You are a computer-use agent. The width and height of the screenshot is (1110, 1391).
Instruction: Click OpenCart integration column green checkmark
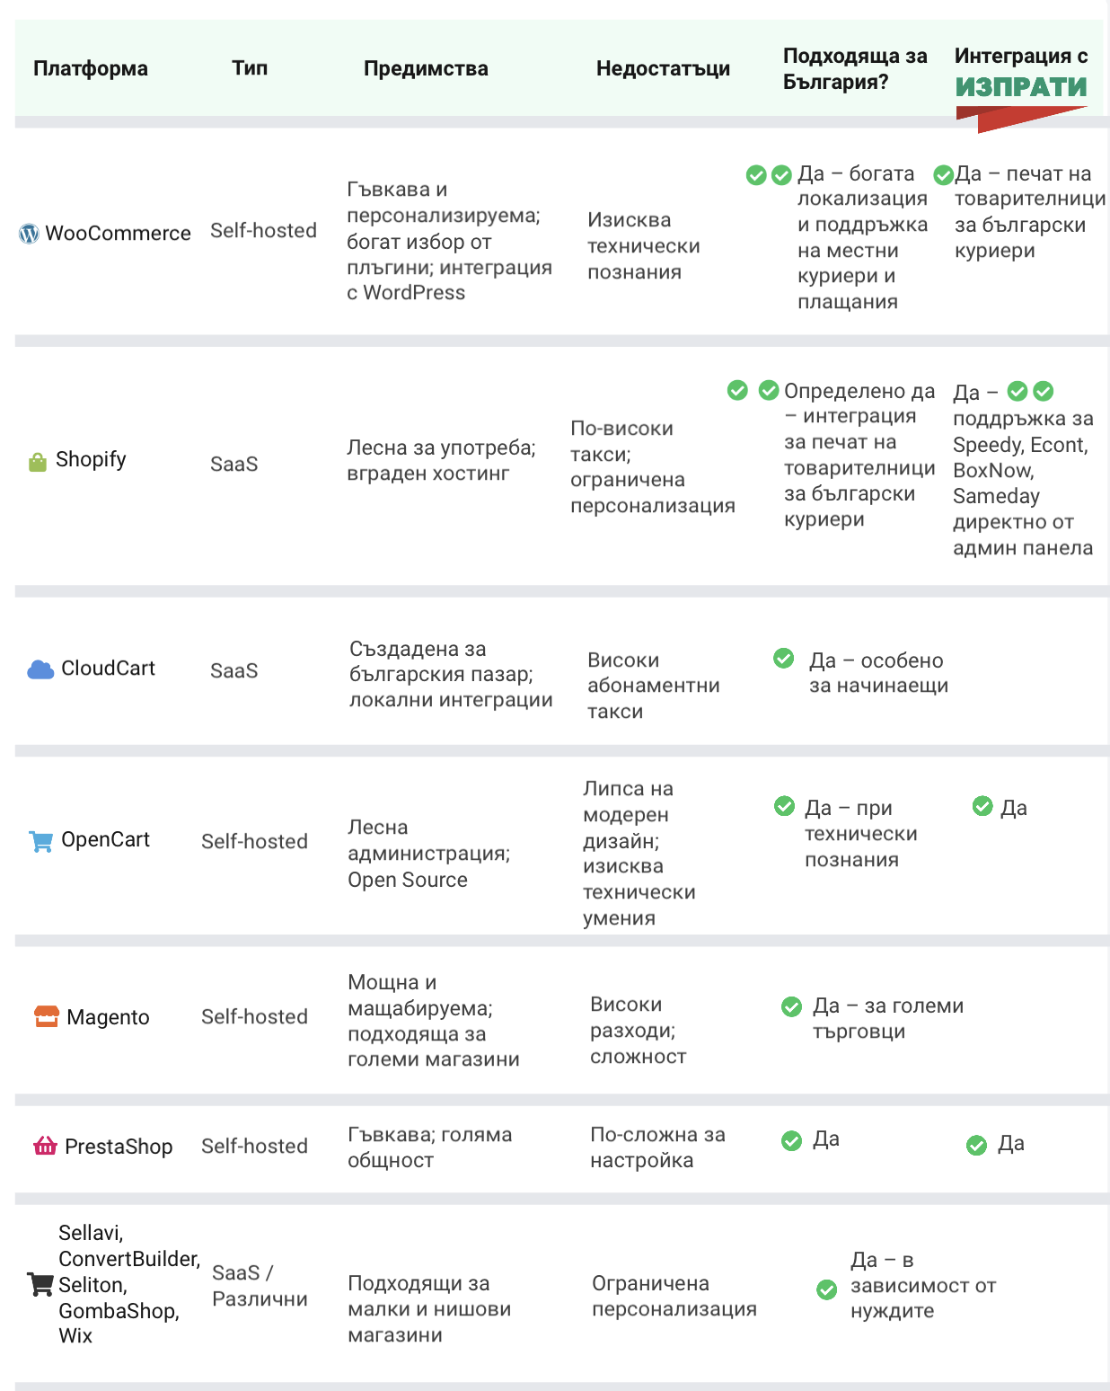982,806
